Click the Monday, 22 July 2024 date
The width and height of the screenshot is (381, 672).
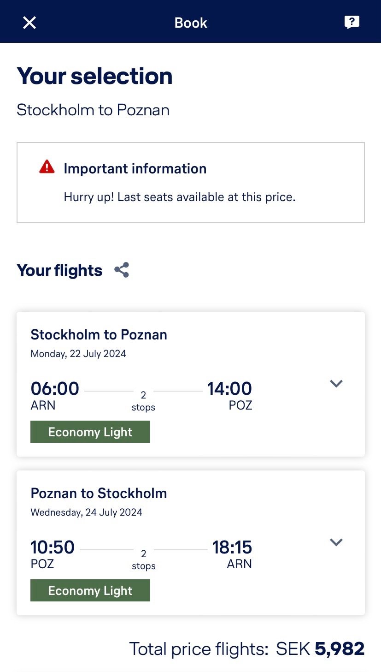point(78,354)
